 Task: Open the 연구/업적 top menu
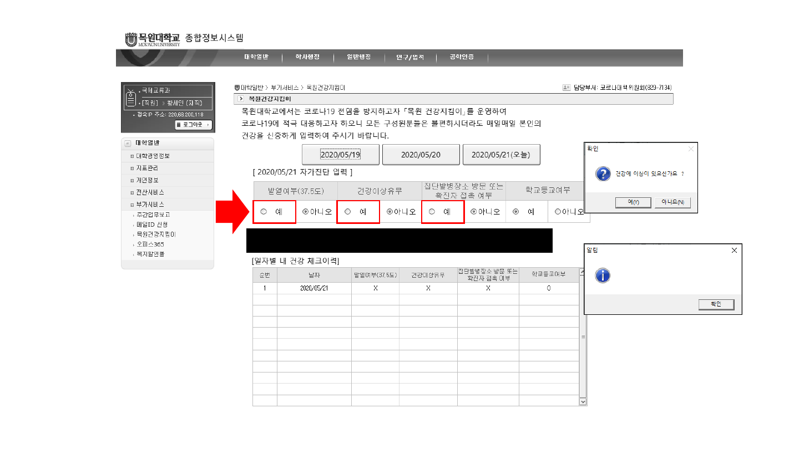[x=409, y=57]
